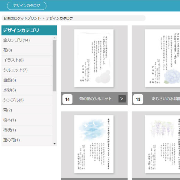This screenshot has width=180, height=180.
Task: Open wisteria flowers postcard thumbnail
Action: [x=163, y=144]
